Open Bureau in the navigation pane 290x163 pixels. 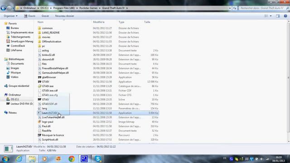coord(14,28)
